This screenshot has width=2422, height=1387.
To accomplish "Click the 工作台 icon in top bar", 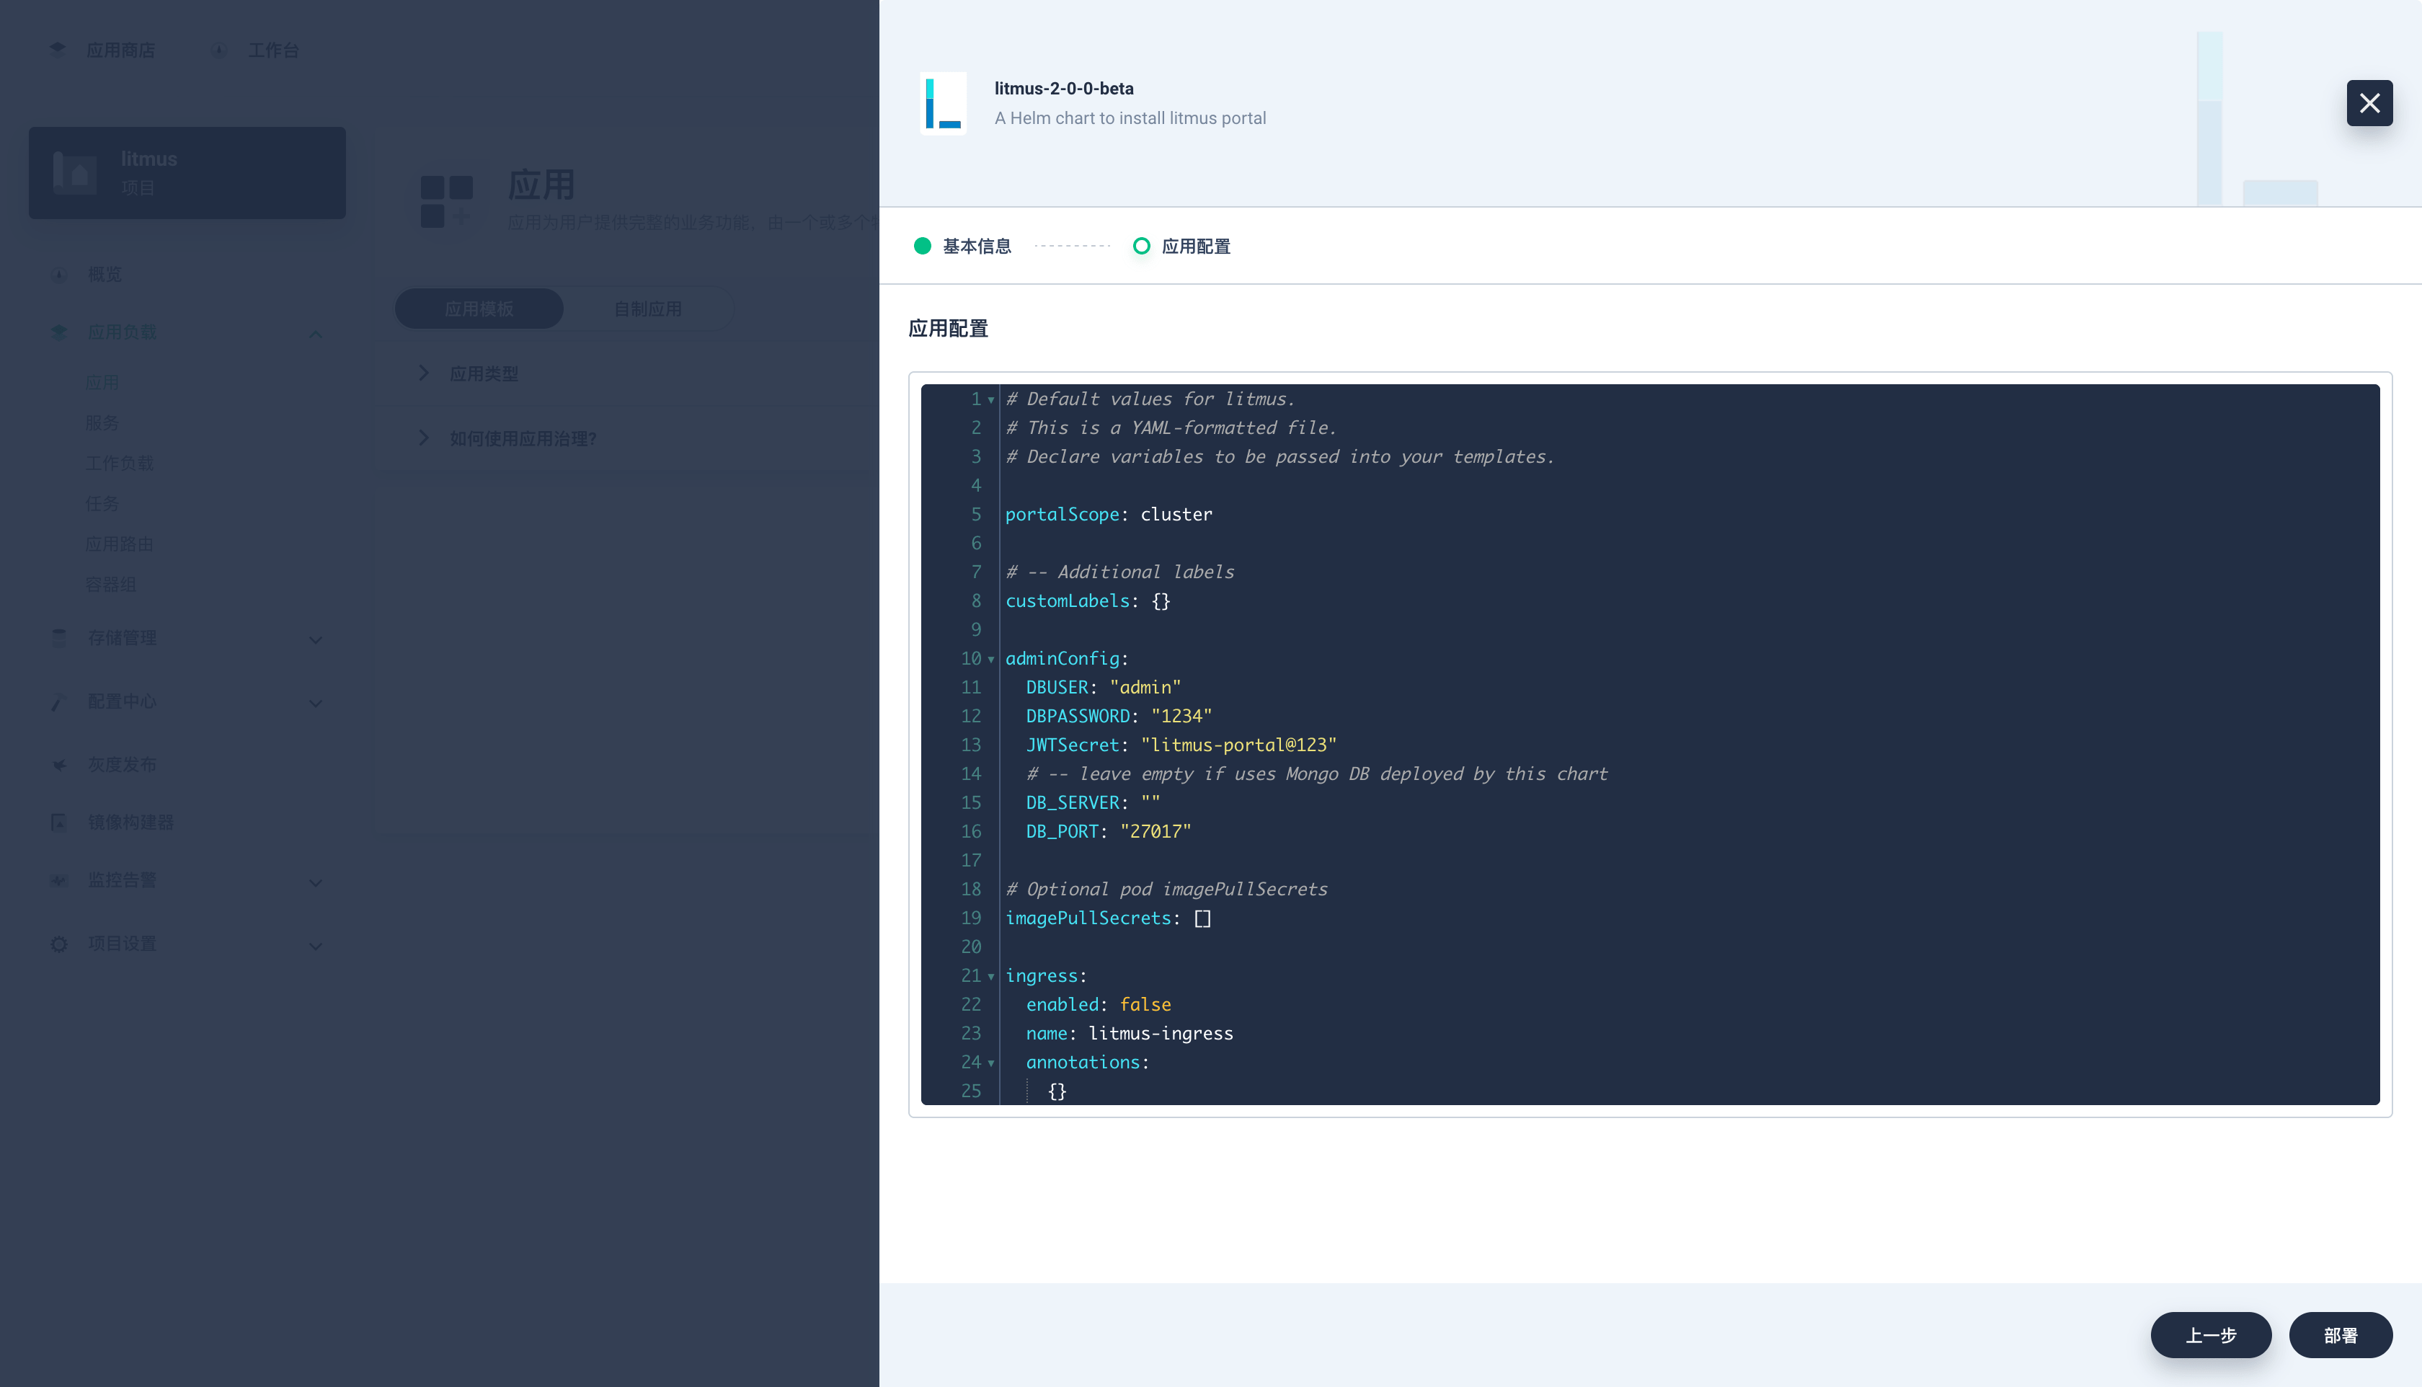I will [x=219, y=50].
